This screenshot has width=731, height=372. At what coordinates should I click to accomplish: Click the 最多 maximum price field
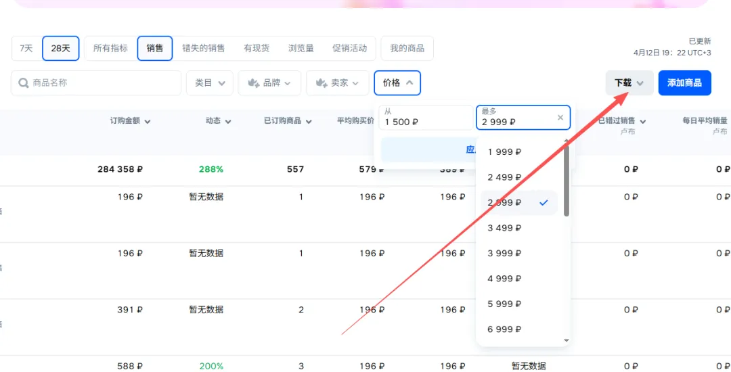pyautogui.click(x=523, y=117)
